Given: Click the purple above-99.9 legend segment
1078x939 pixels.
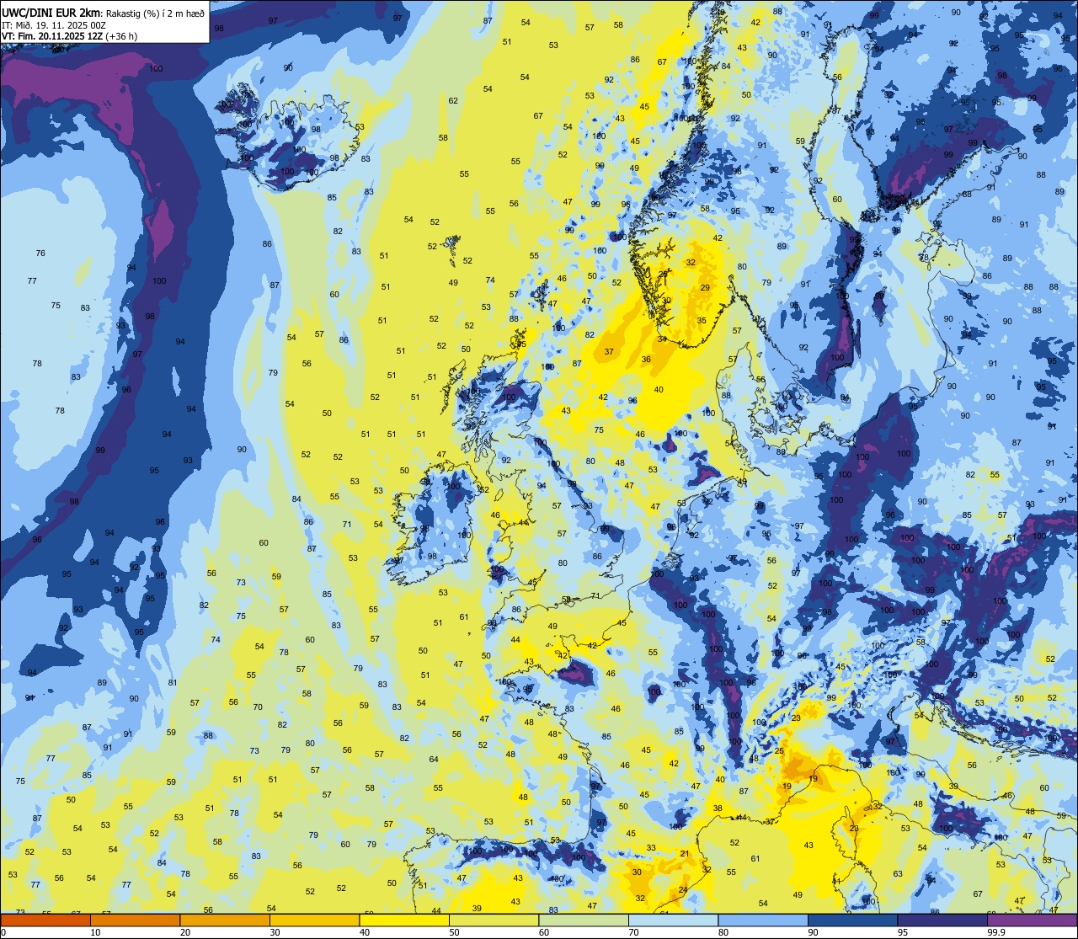Looking at the screenshot, I should pos(1033,920).
